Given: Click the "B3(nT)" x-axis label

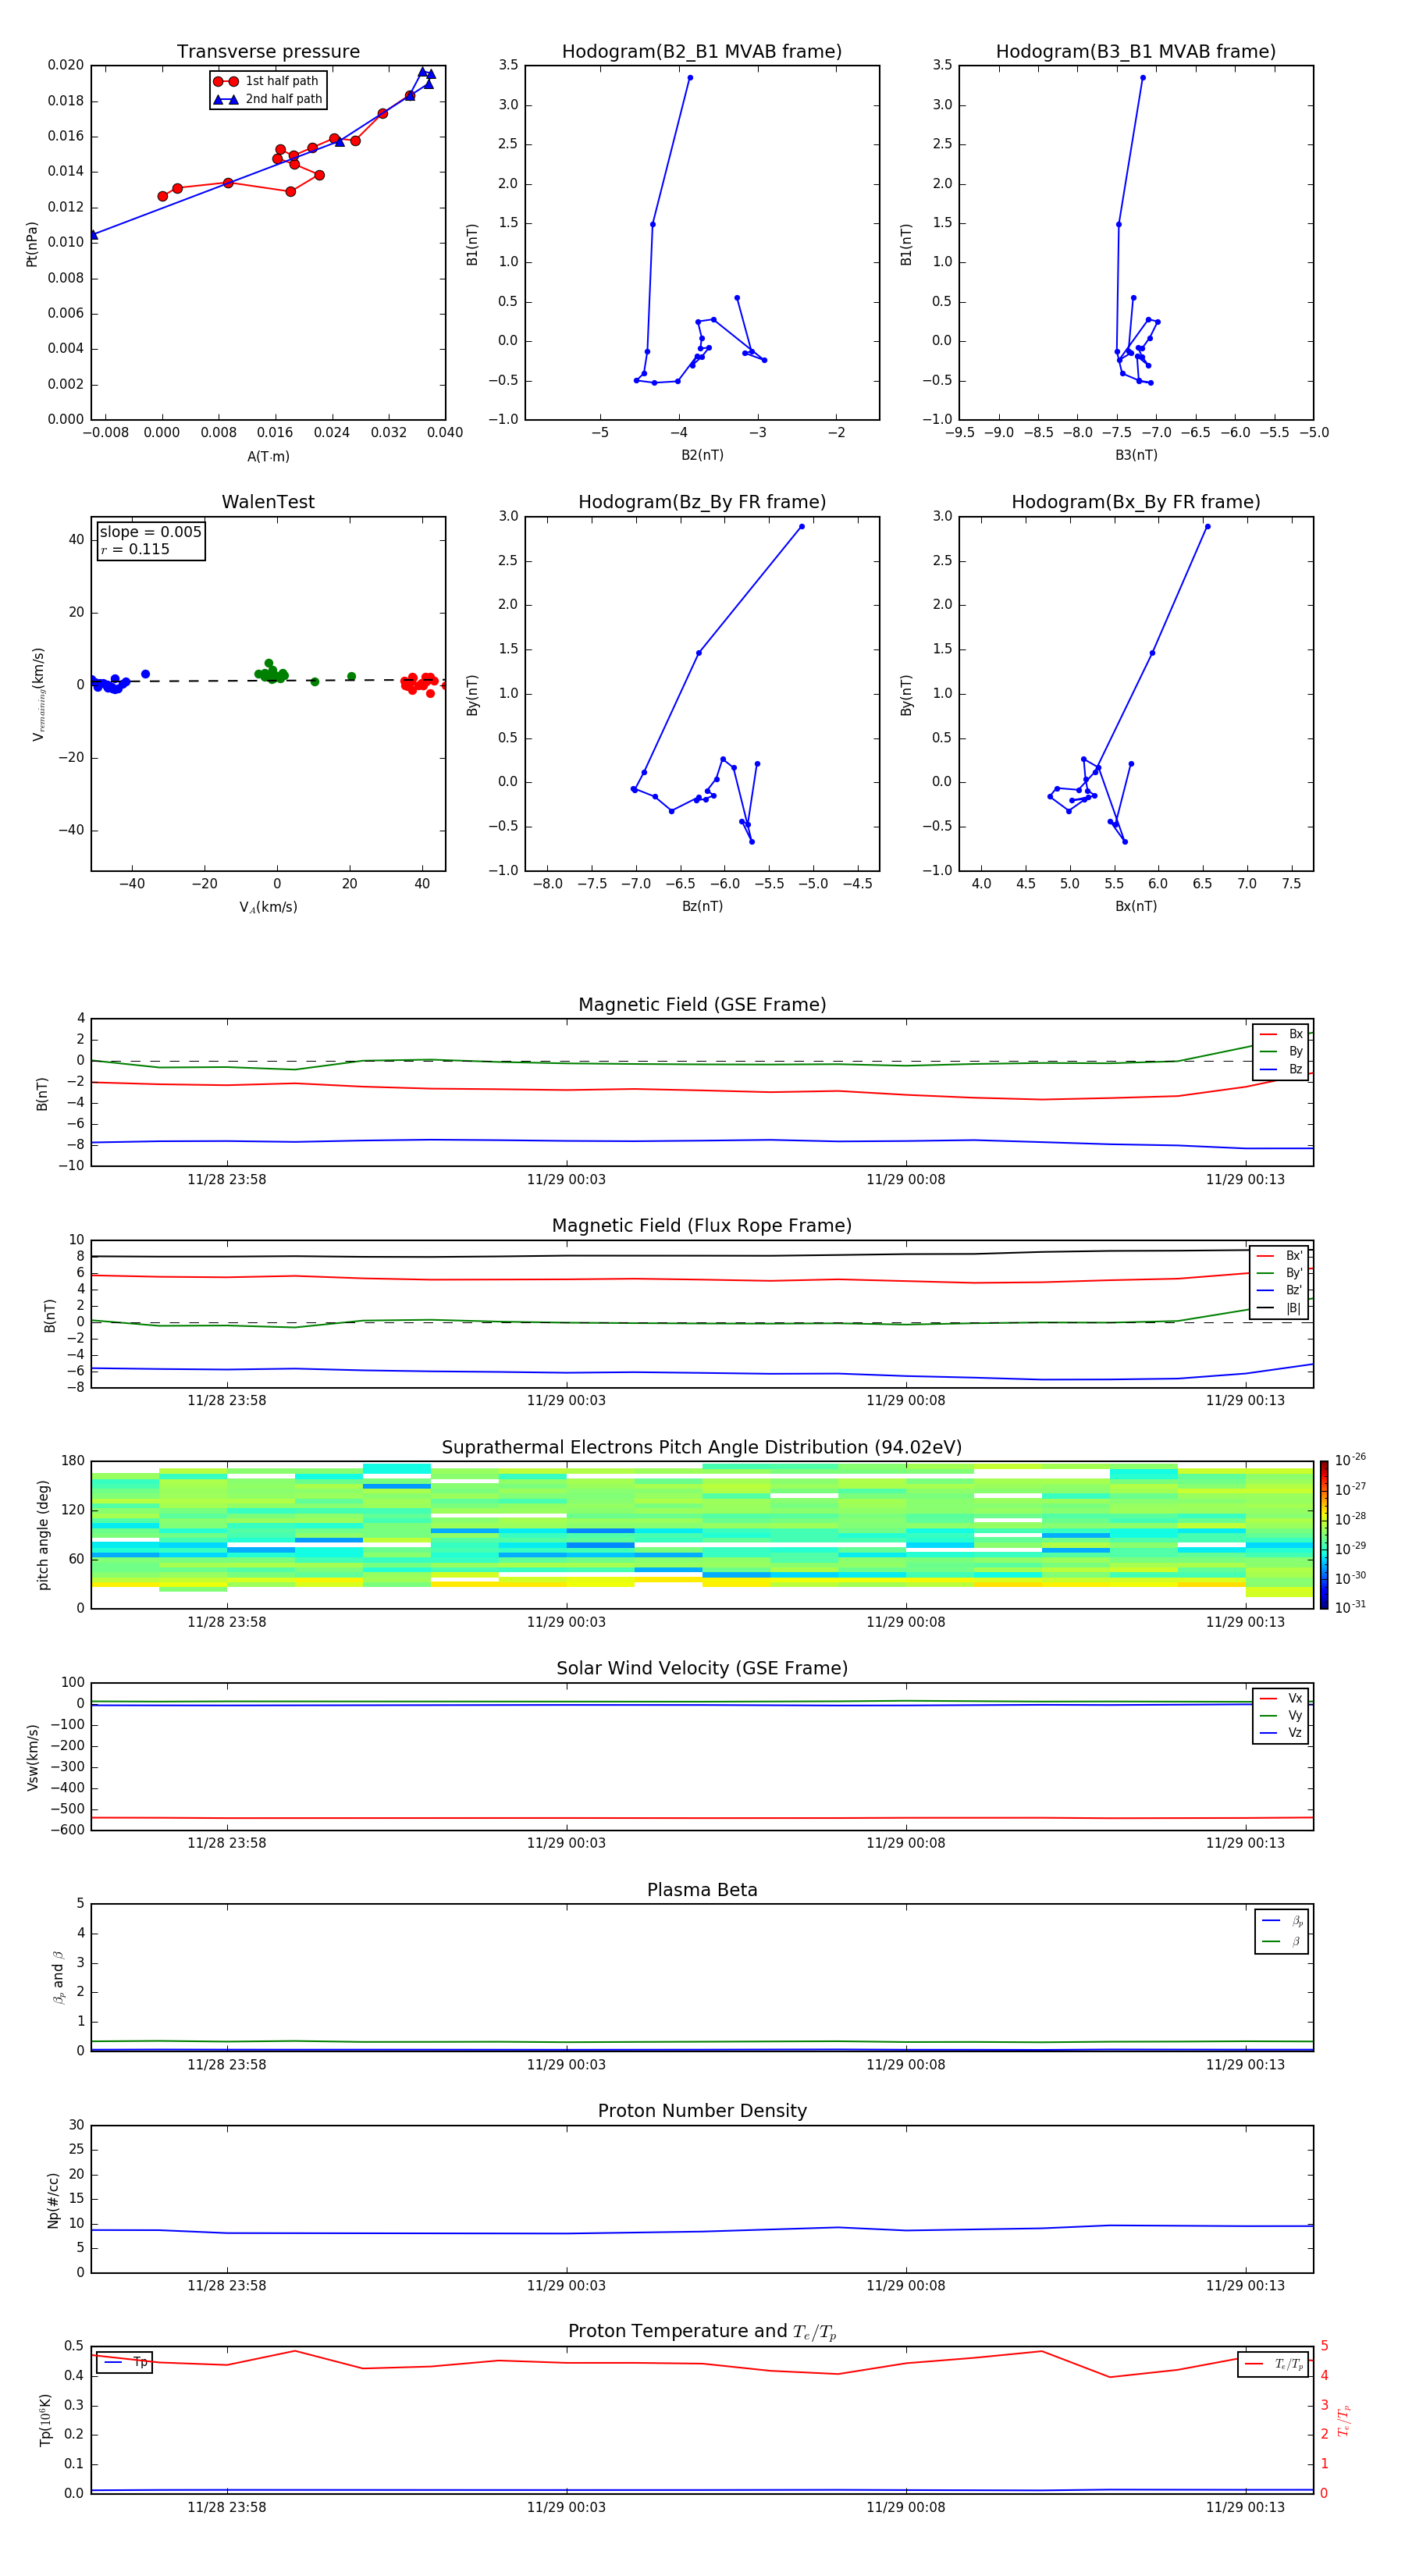Looking at the screenshot, I should coord(1136,455).
